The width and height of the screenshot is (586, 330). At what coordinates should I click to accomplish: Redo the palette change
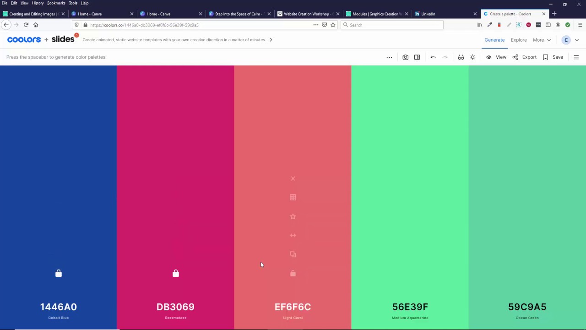point(445,57)
